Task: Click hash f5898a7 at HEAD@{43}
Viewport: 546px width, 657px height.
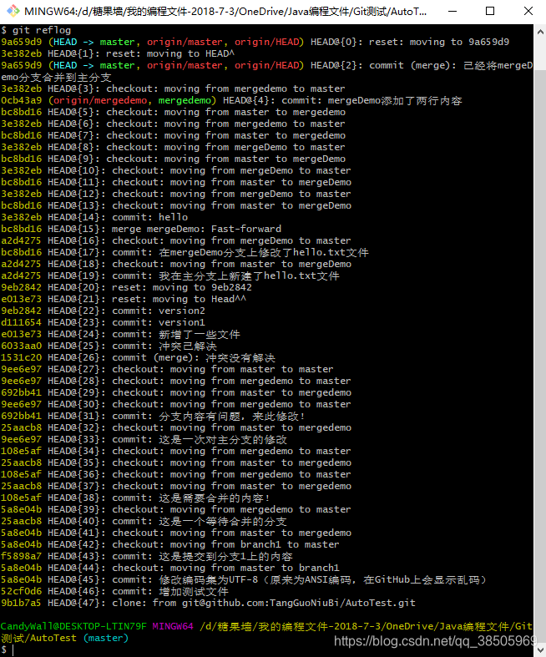Action: [22, 557]
